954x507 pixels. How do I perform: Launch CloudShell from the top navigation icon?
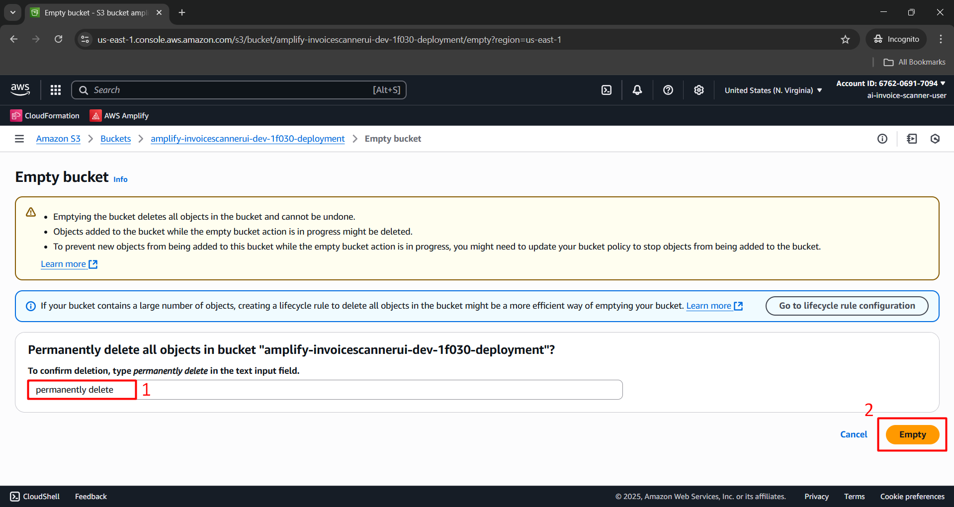(607, 90)
